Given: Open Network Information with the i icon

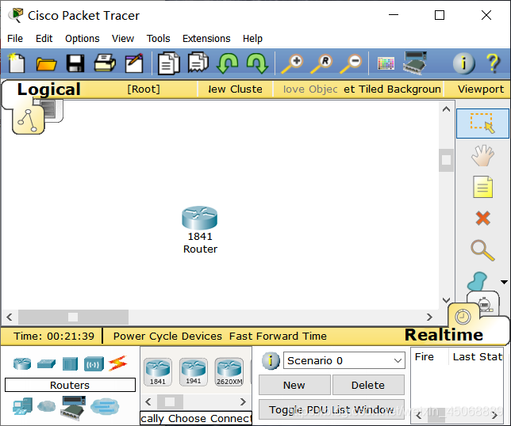Looking at the screenshot, I should point(463,63).
